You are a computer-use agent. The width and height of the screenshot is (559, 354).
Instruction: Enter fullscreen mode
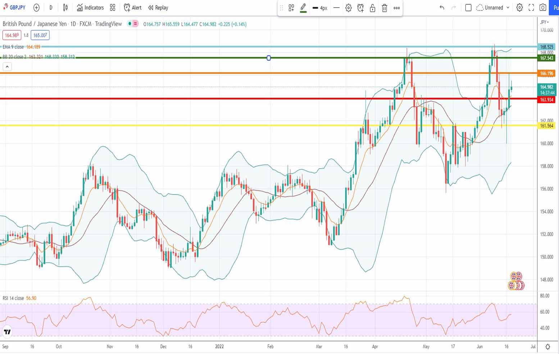[531, 8]
